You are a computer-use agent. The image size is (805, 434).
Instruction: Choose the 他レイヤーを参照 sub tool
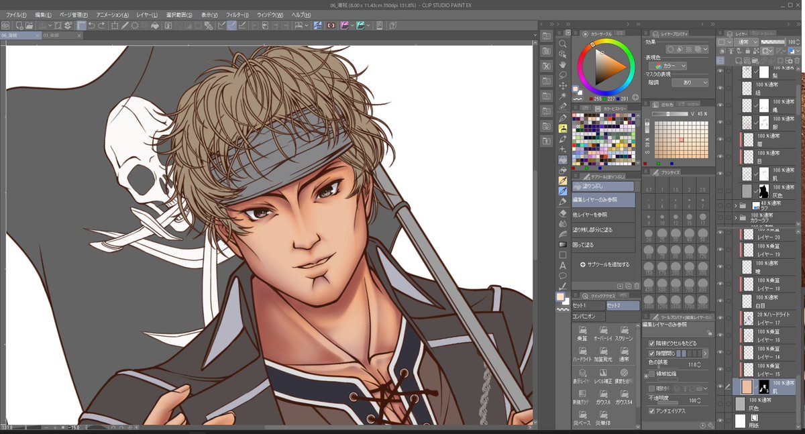click(603, 214)
